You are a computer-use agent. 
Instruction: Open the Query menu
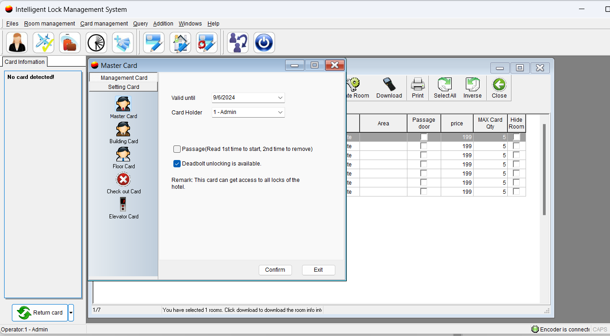[141, 24]
